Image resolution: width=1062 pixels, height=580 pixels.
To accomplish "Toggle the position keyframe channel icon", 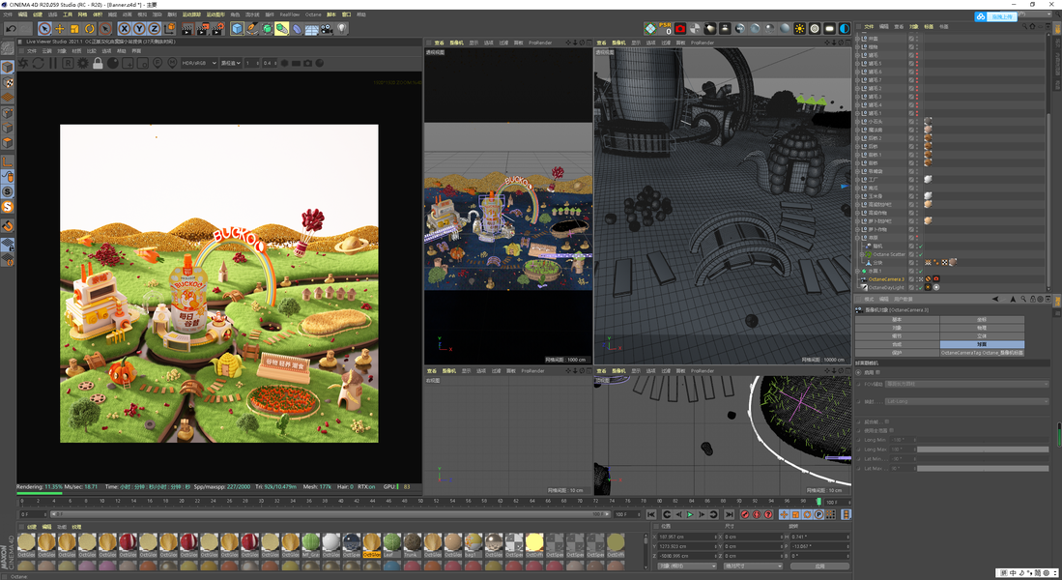I will pyautogui.click(x=785, y=514).
